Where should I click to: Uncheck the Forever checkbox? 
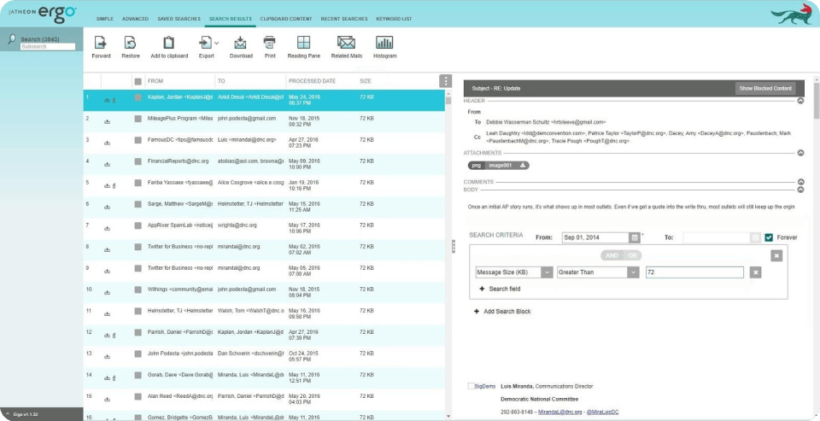[768, 237]
